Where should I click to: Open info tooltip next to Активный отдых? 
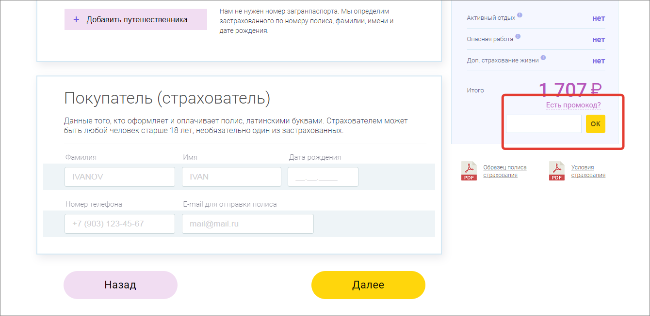520,15
